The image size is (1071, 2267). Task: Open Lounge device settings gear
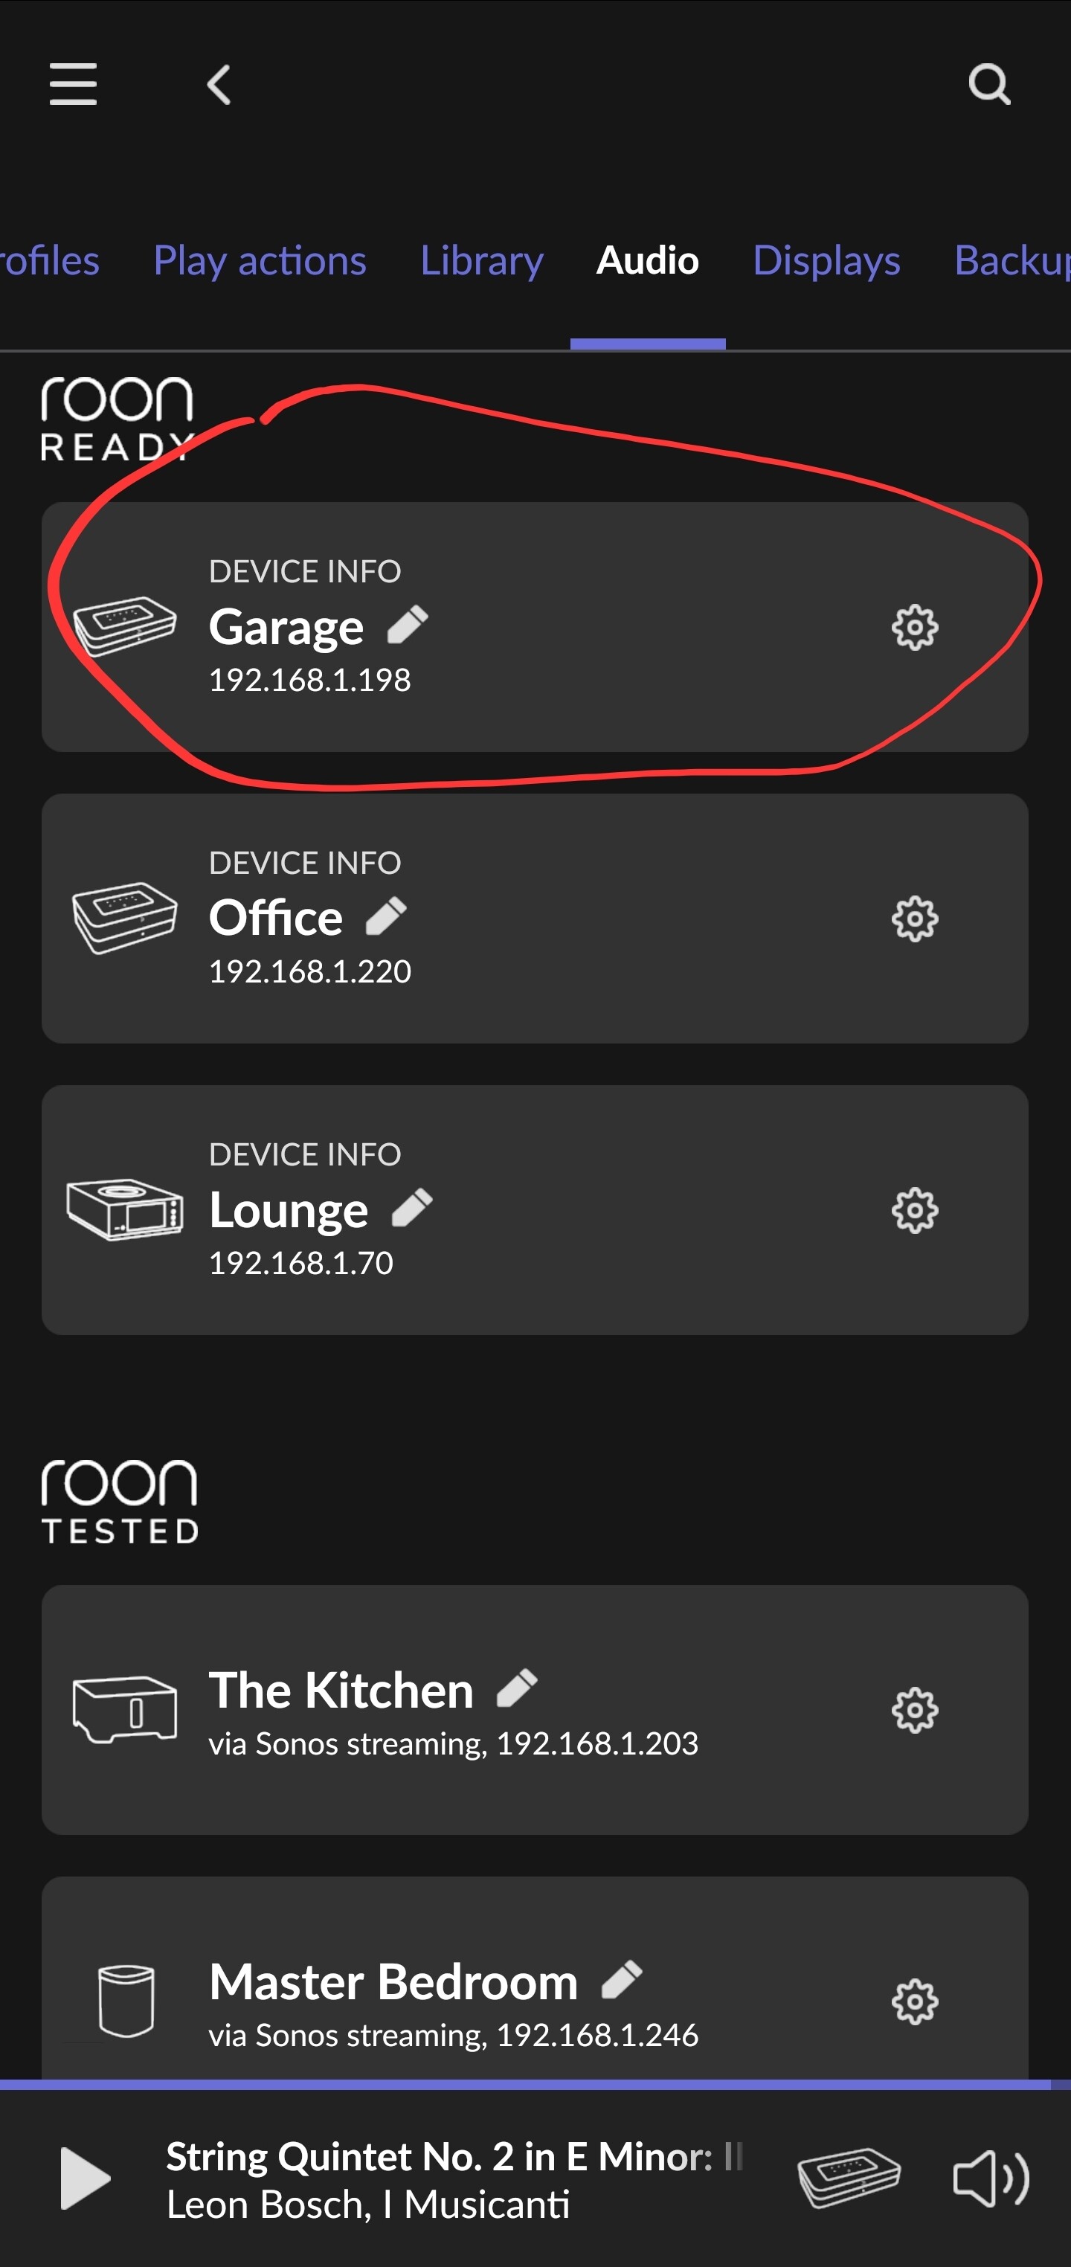[x=914, y=1210]
